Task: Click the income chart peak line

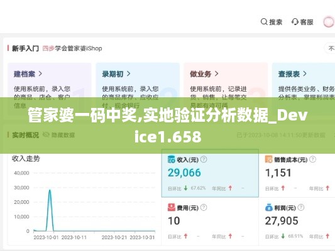Action: pos(50,210)
